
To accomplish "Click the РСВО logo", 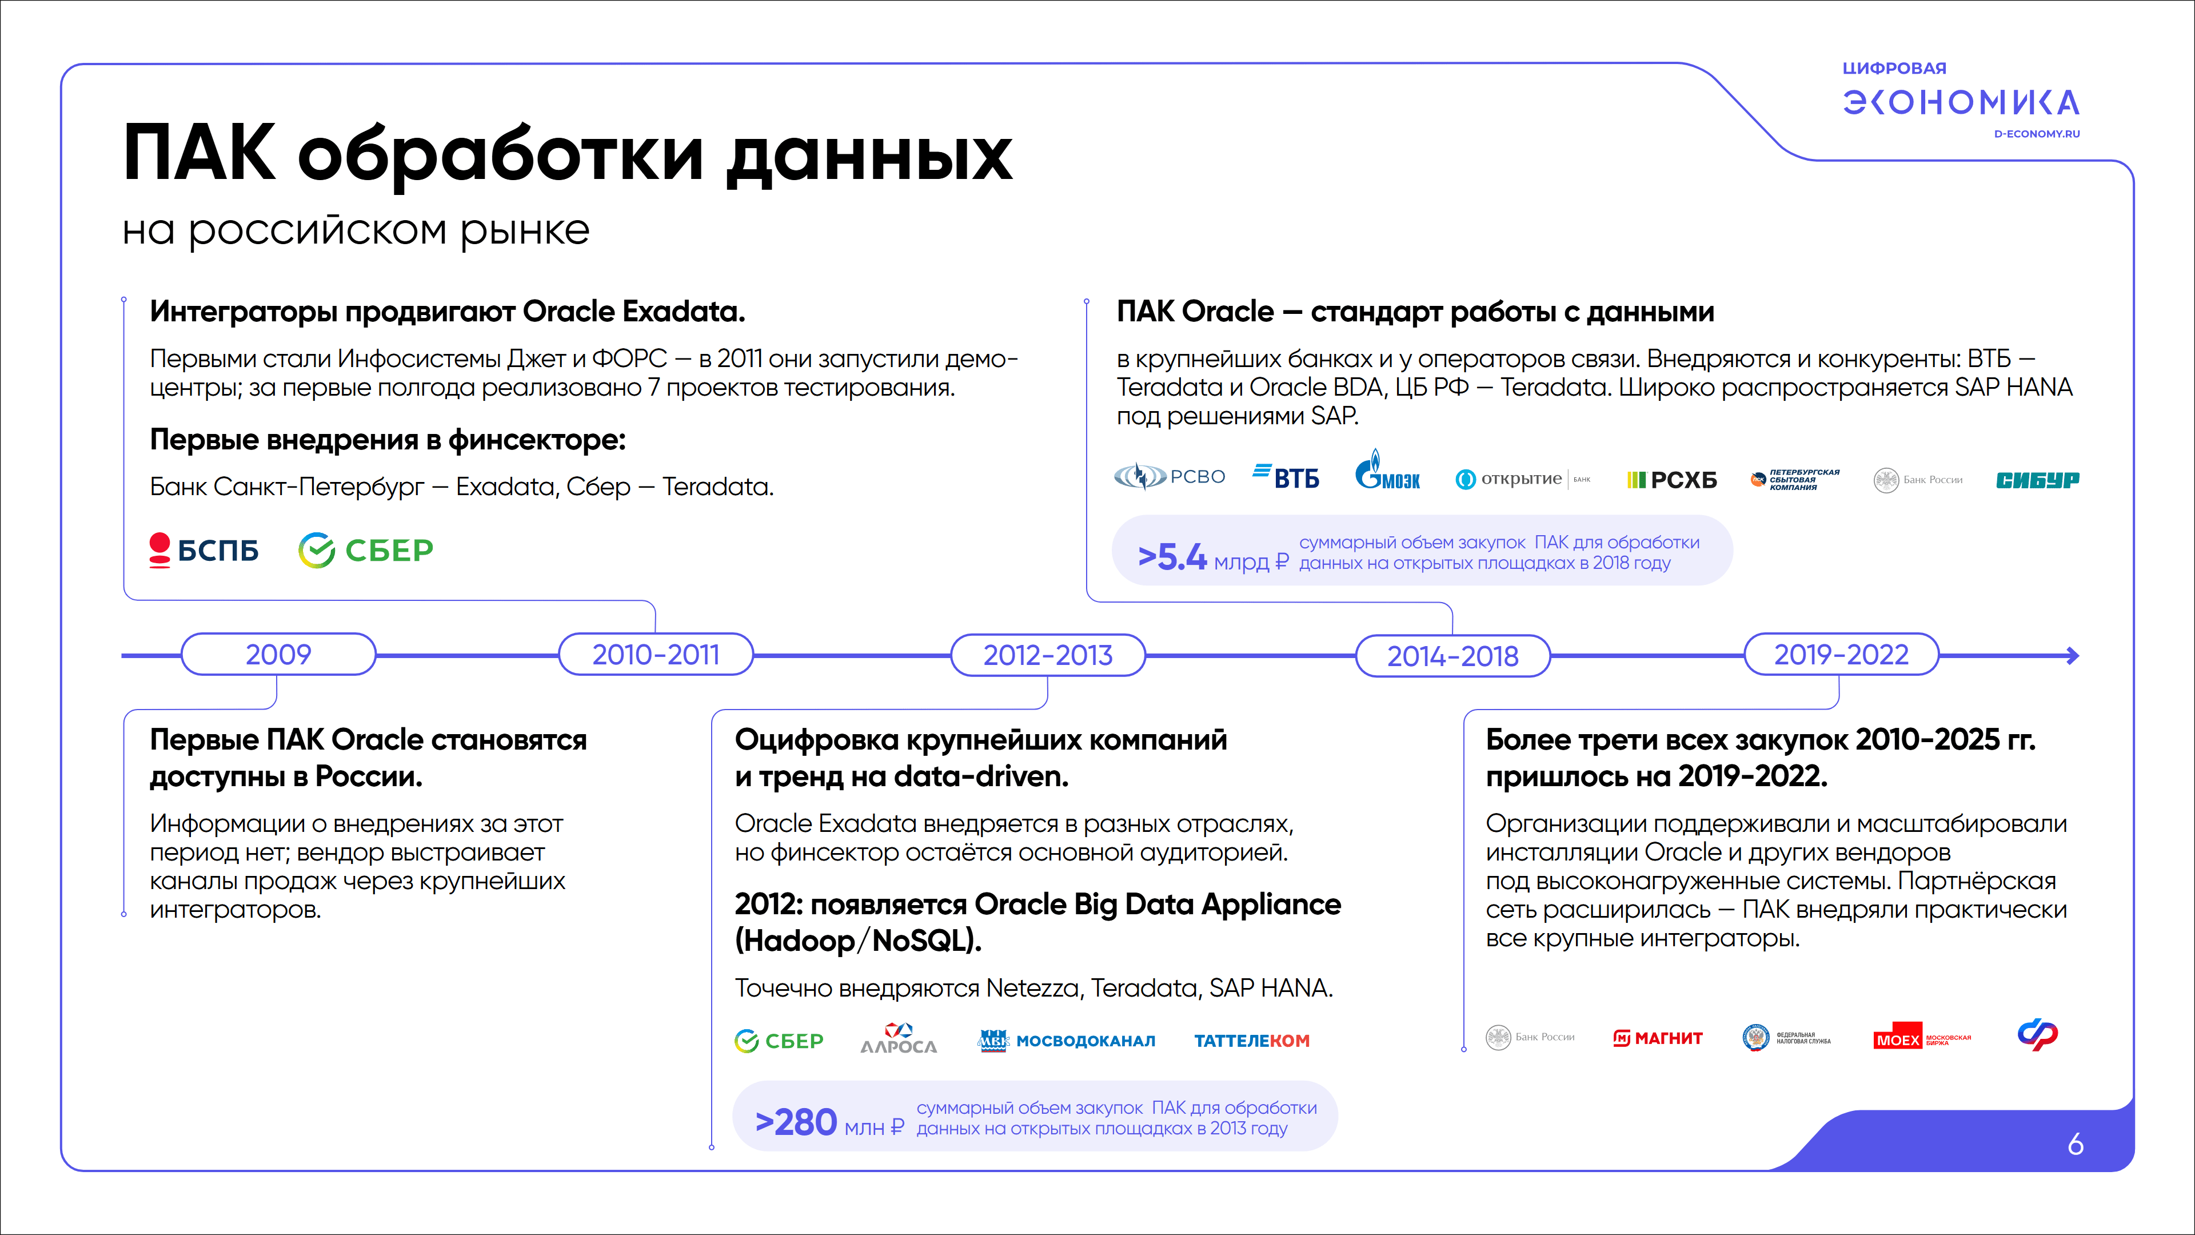I will tap(1169, 476).
